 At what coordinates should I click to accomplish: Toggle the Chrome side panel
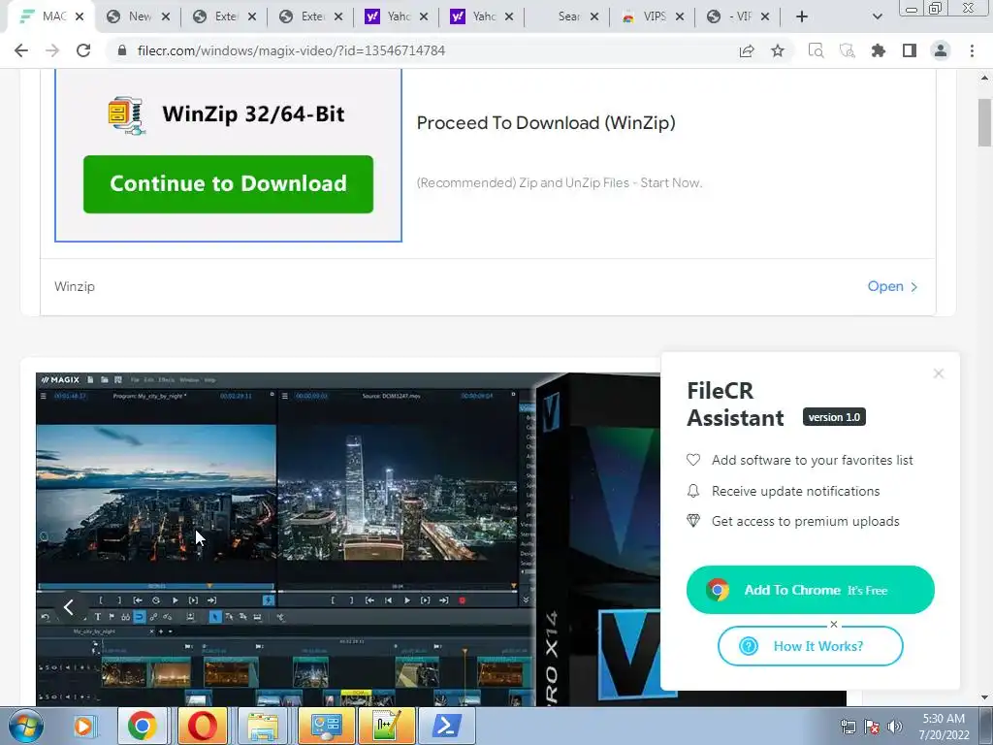click(x=910, y=50)
